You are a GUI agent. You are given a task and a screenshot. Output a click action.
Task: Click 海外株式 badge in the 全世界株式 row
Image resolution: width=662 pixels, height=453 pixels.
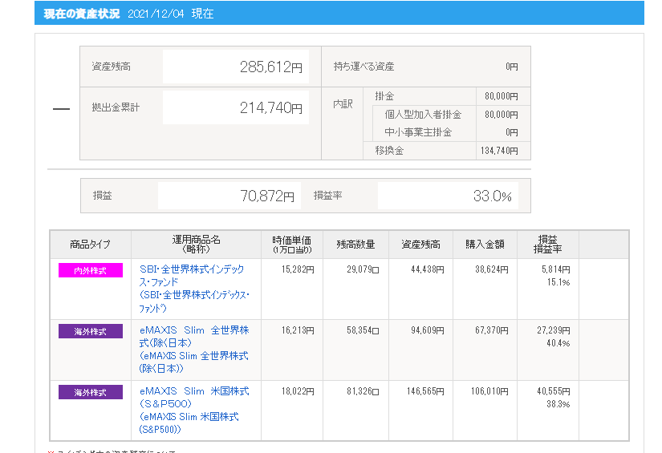tap(89, 331)
